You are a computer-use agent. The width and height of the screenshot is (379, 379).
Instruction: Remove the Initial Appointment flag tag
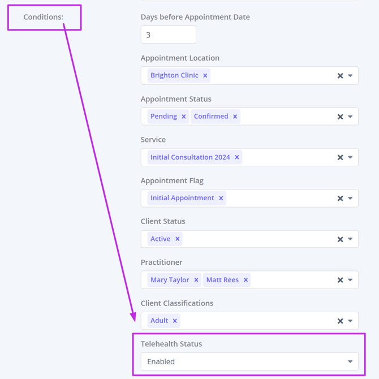tap(221, 198)
